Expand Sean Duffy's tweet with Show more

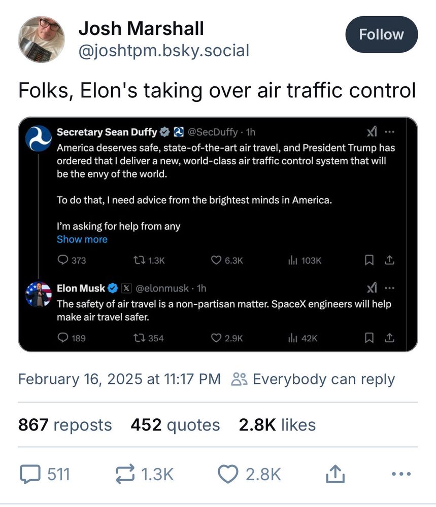[82, 239]
